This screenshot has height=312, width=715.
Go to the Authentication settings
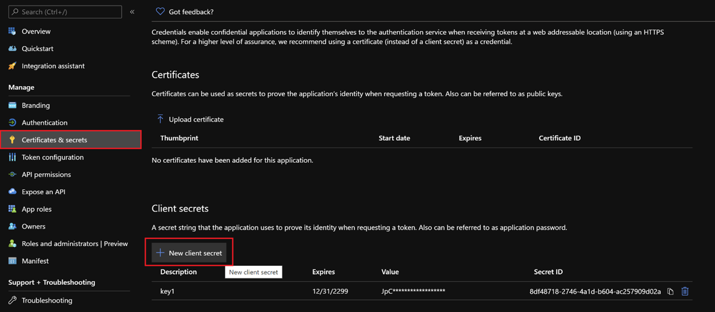tap(44, 123)
